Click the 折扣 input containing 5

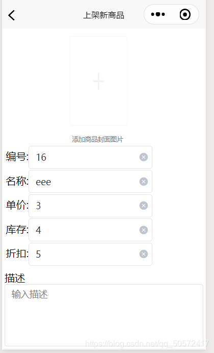[90, 254]
